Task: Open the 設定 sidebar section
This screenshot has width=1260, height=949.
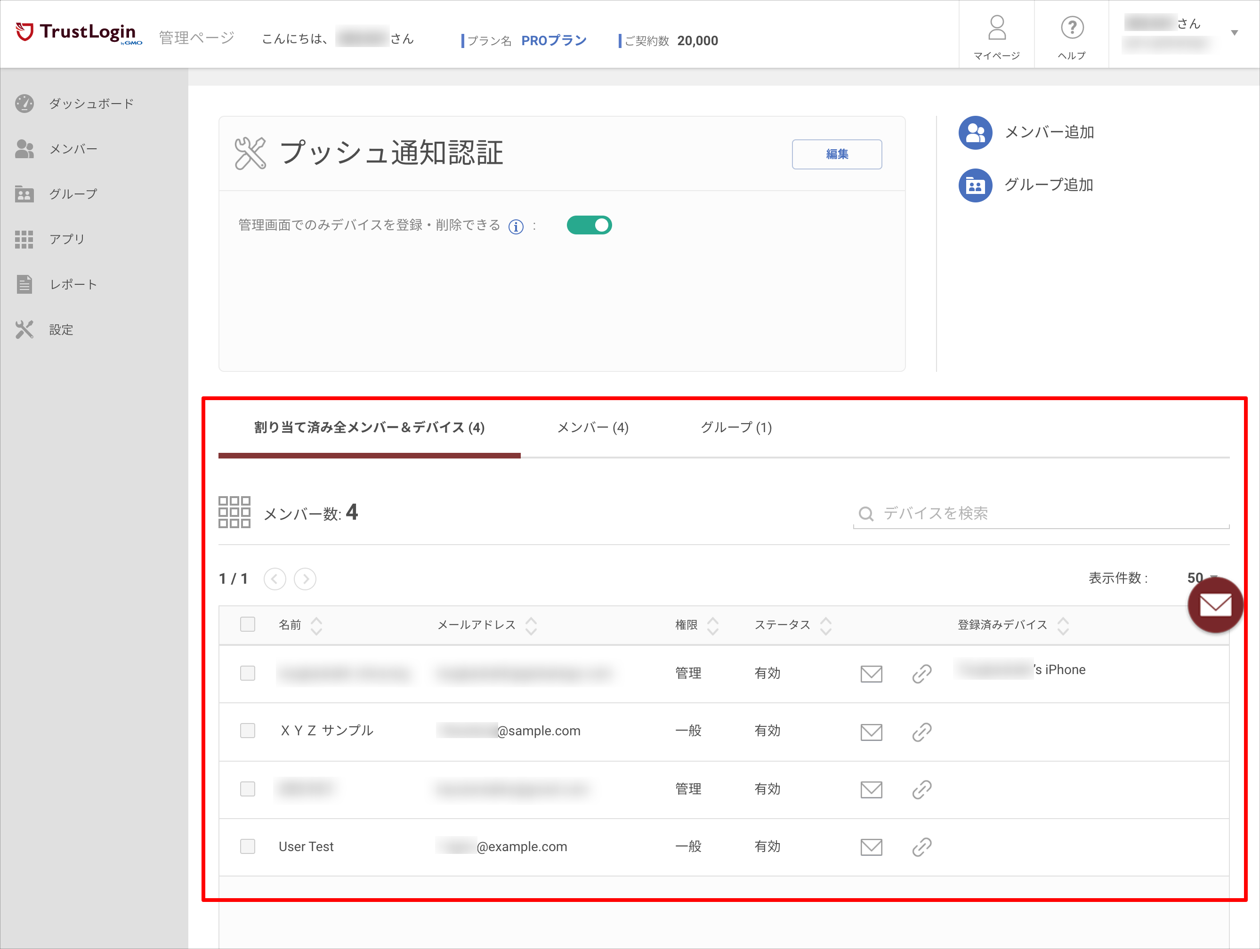Action: coord(44,330)
